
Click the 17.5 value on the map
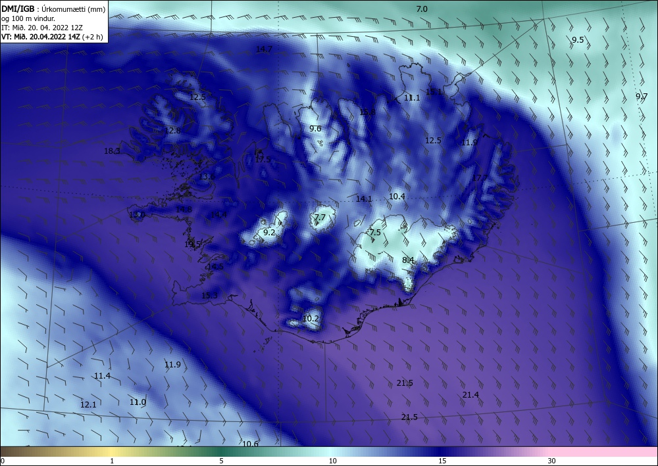[263, 159]
